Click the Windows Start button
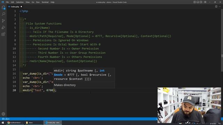Screen dimensions: 223x125 [3, 123]
